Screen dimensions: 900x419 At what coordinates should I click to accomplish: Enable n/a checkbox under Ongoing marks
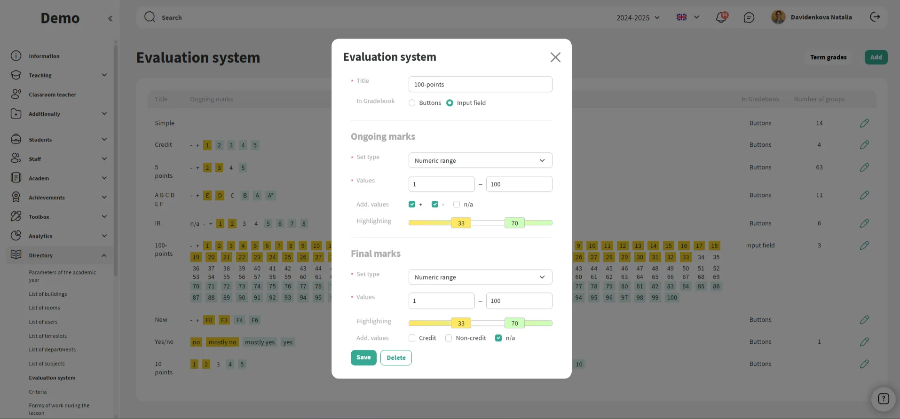456,204
